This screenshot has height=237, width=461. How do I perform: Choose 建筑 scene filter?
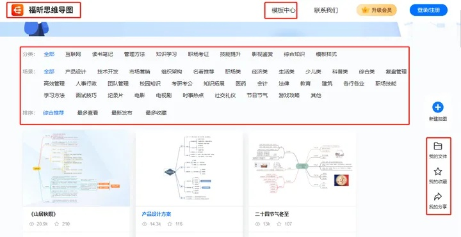pos(327,84)
